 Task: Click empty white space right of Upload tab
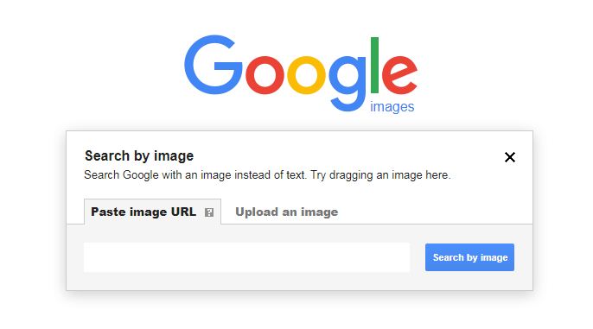(435, 212)
